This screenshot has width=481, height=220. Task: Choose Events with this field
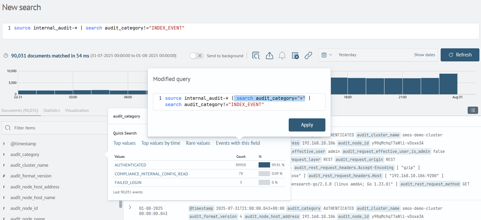pyautogui.click(x=238, y=143)
